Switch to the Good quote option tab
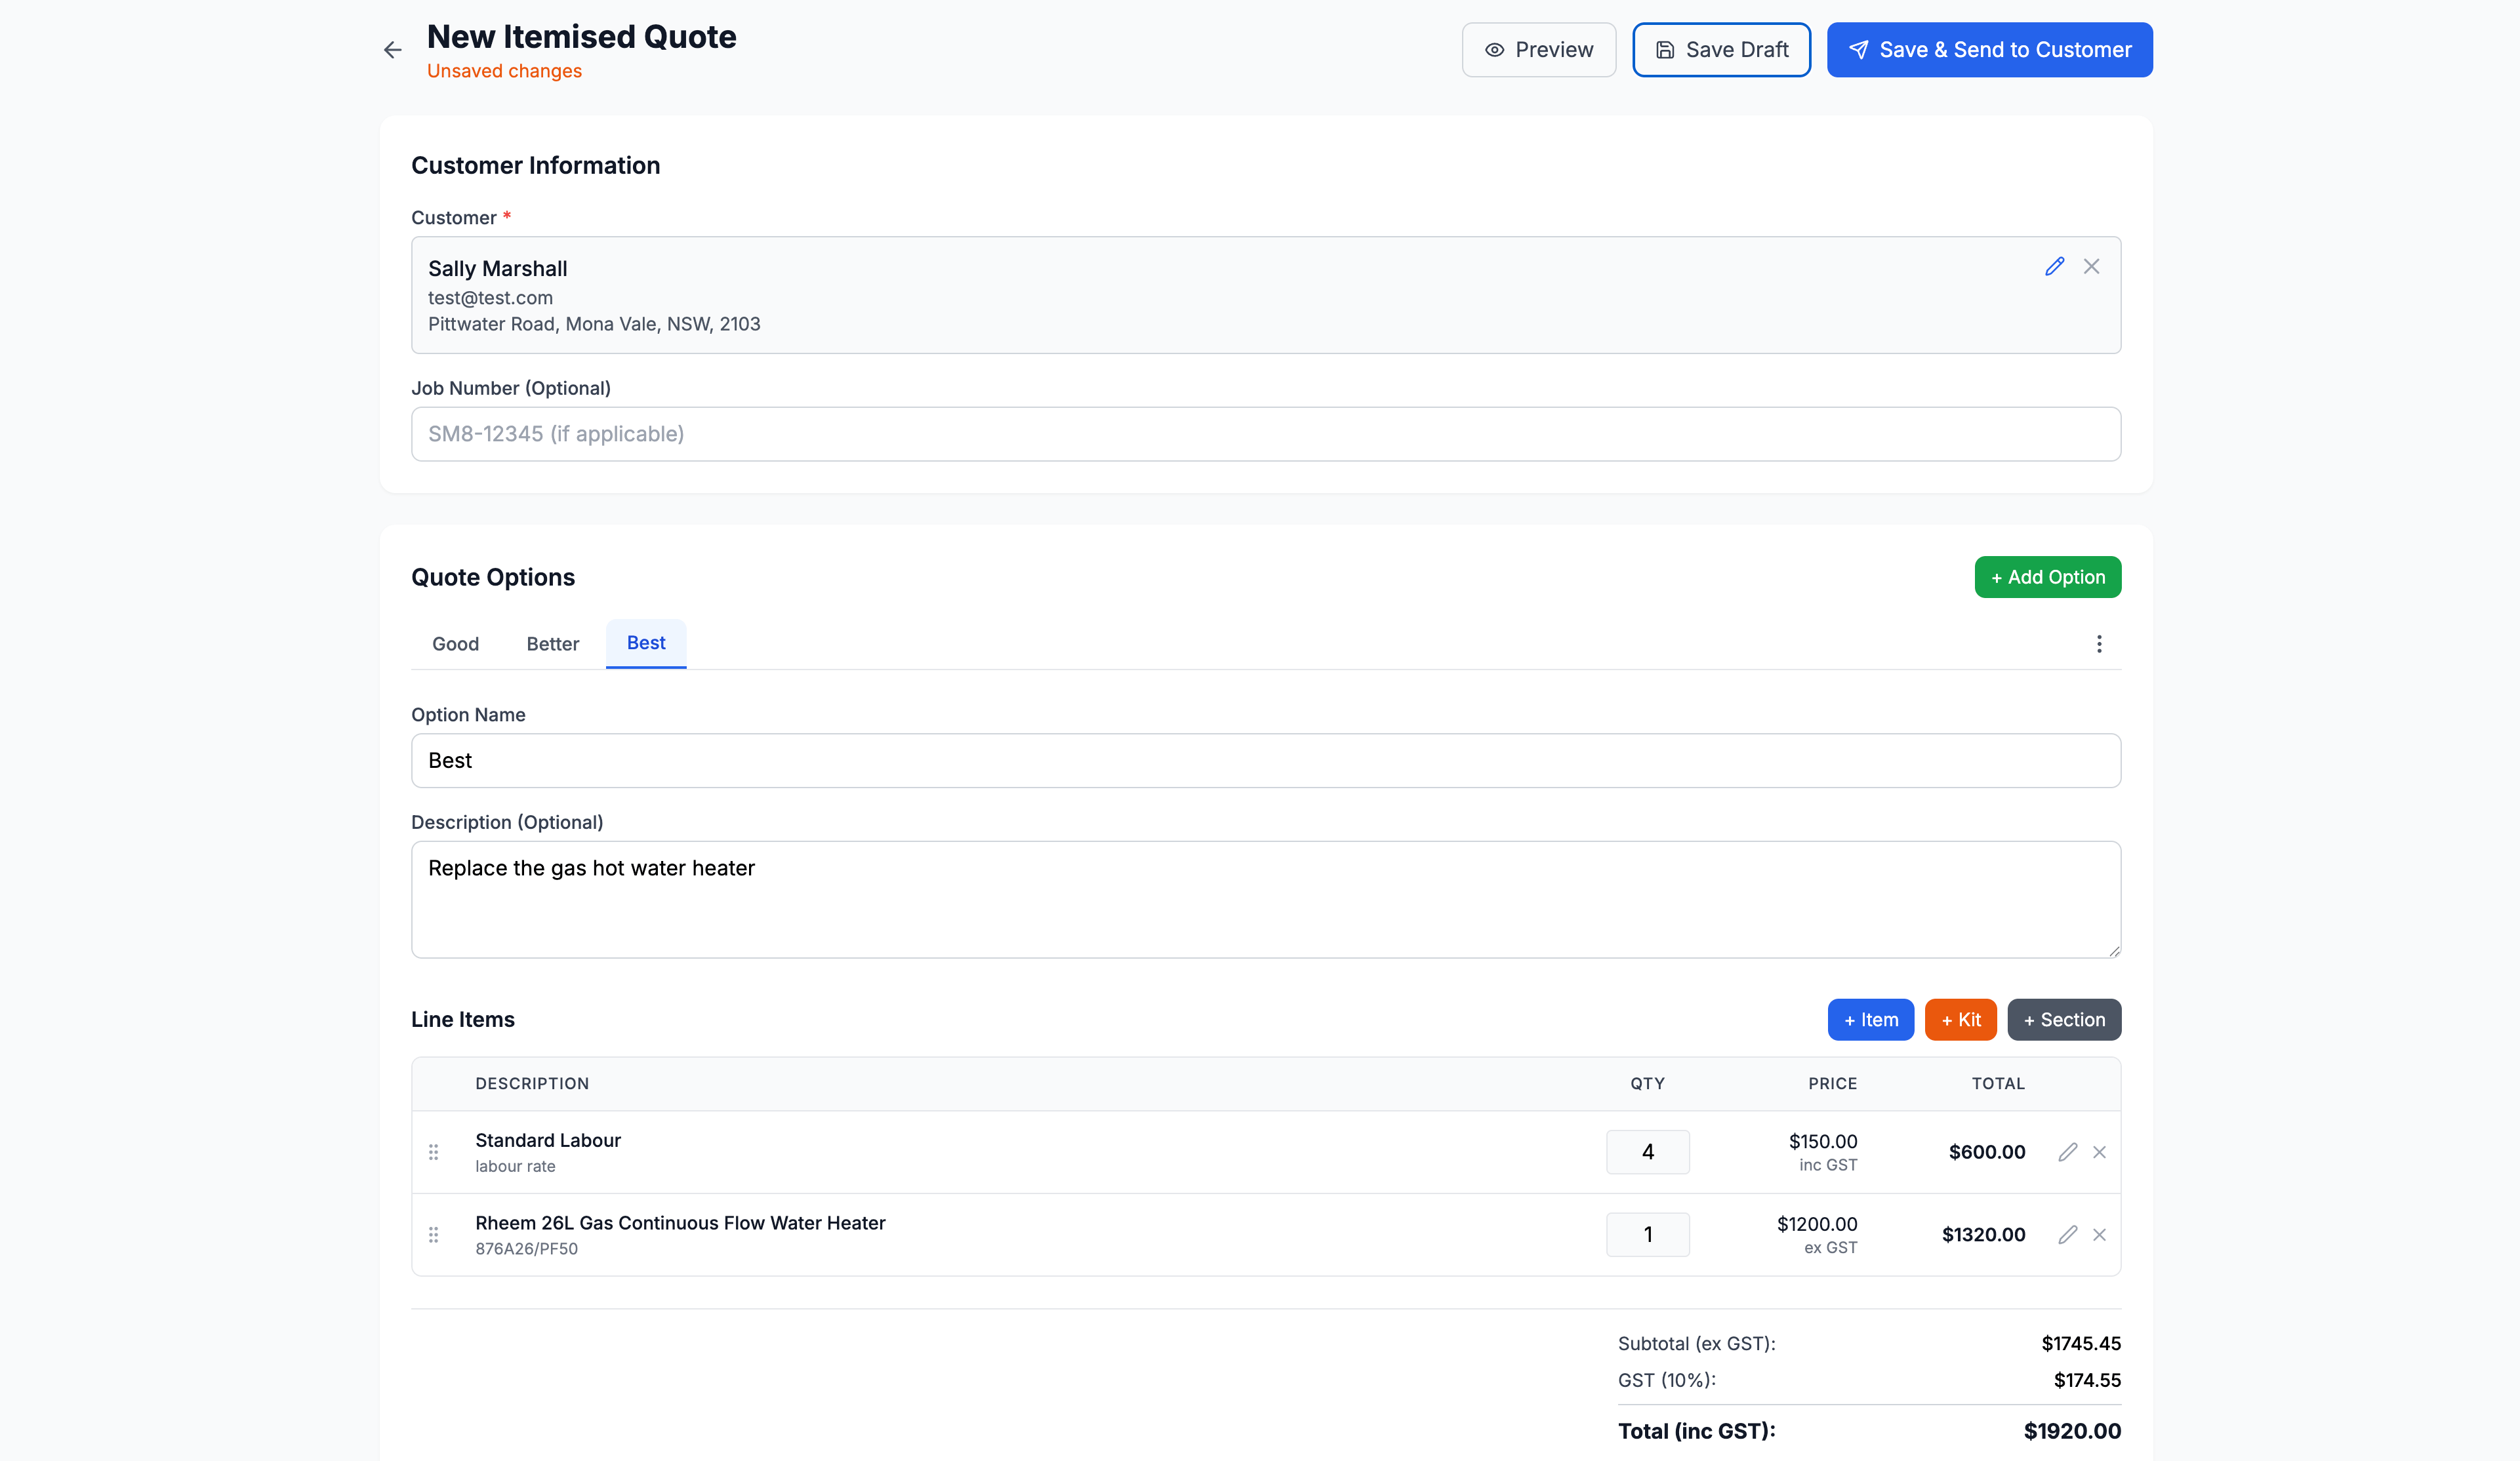Image resolution: width=2520 pixels, height=1461 pixels. pos(455,644)
